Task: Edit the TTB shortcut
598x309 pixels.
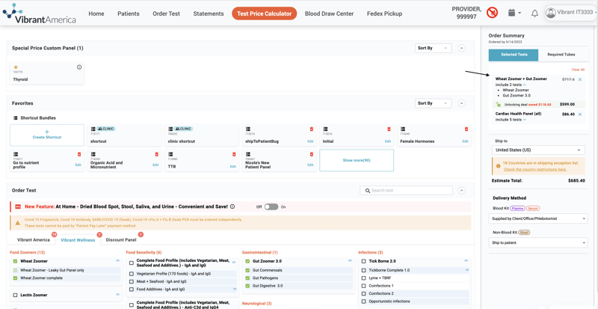Action: 232,167
